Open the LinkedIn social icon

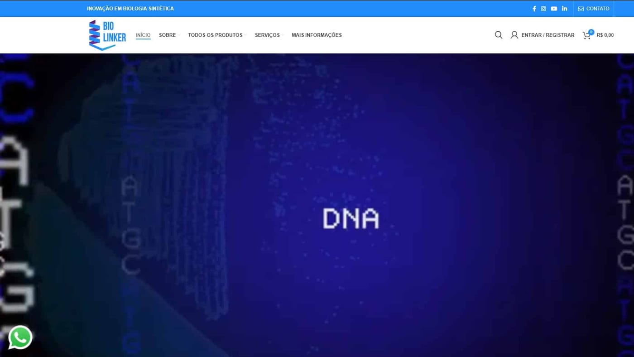[x=564, y=9]
